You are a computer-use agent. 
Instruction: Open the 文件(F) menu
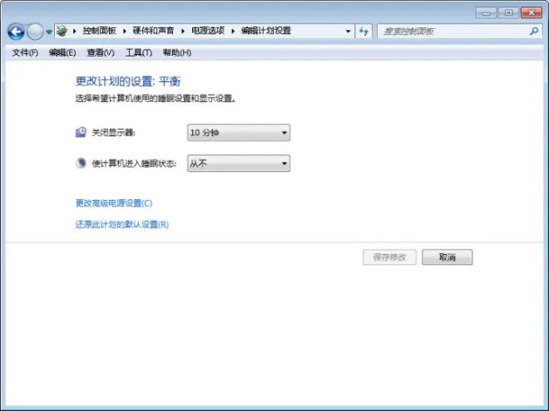click(x=25, y=53)
